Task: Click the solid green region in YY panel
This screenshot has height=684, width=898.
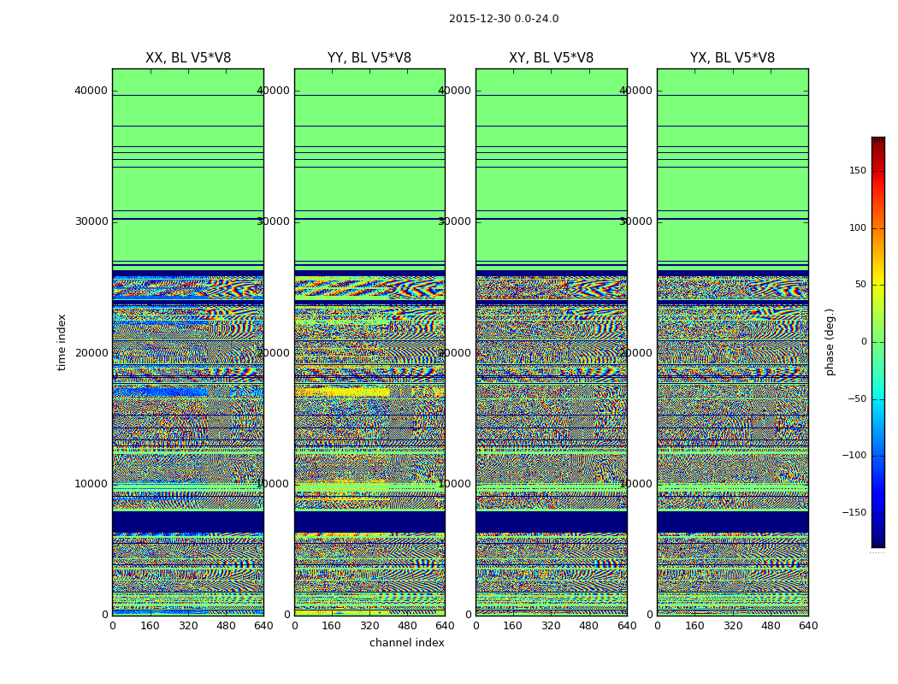Action: pos(369,189)
